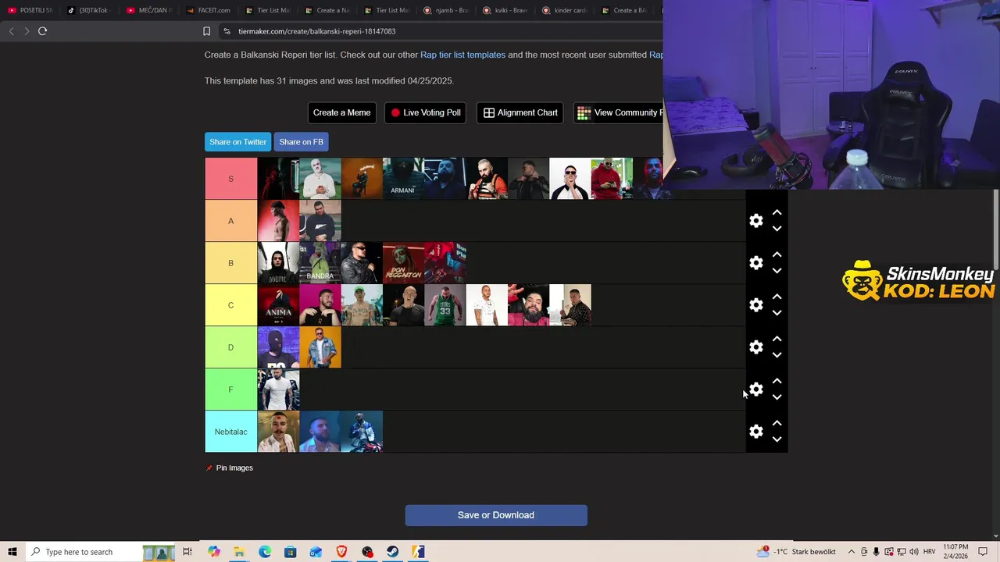The height and width of the screenshot is (562, 1000).
Task: Move tier F row down
Action: point(777,397)
